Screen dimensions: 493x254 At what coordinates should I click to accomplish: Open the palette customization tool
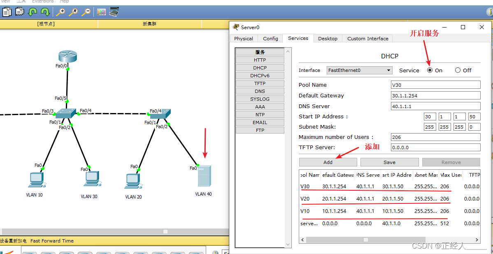(101, 12)
